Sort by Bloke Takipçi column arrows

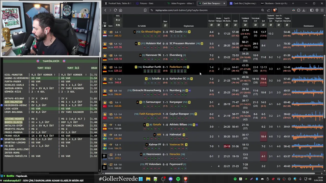(219, 25)
